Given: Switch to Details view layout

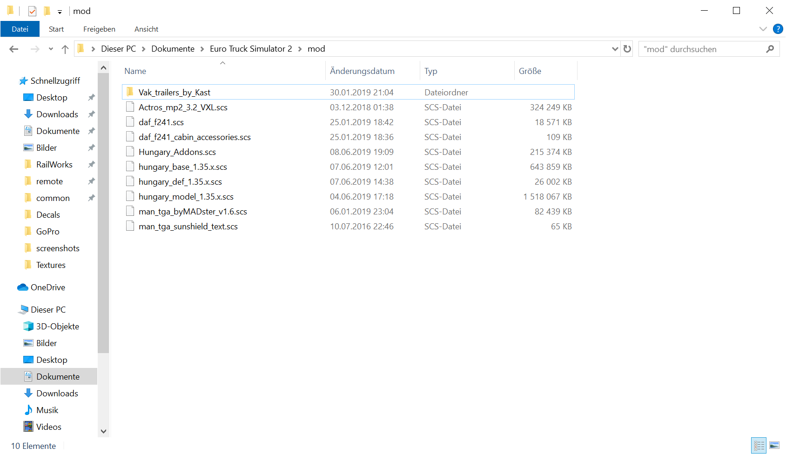Looking at the screenshot, I should click(759, 446).
